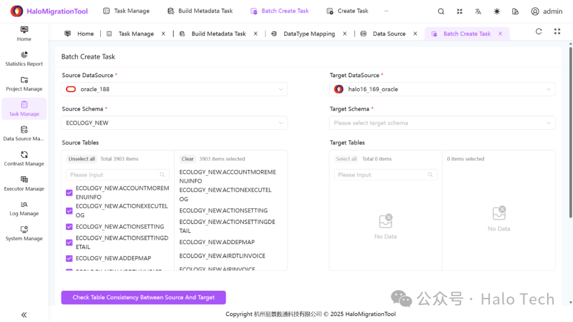Open Log Manage in the sidebar

[x=24, y=209]
